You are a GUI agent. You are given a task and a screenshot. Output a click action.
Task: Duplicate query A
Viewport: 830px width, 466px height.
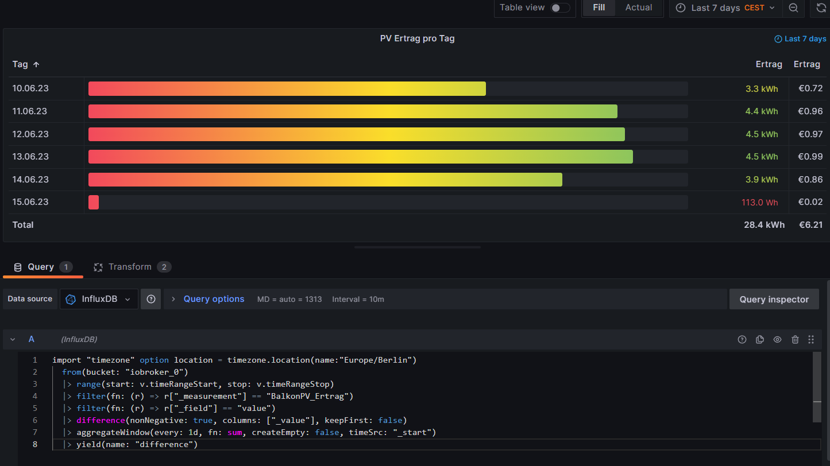pos(759,339)
